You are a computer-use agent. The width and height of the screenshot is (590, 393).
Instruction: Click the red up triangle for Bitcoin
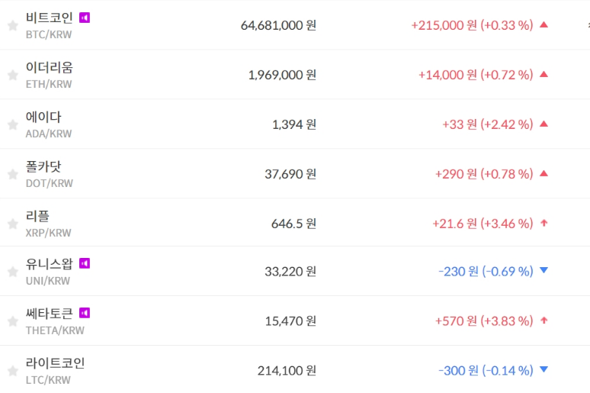tap(544, 24)
